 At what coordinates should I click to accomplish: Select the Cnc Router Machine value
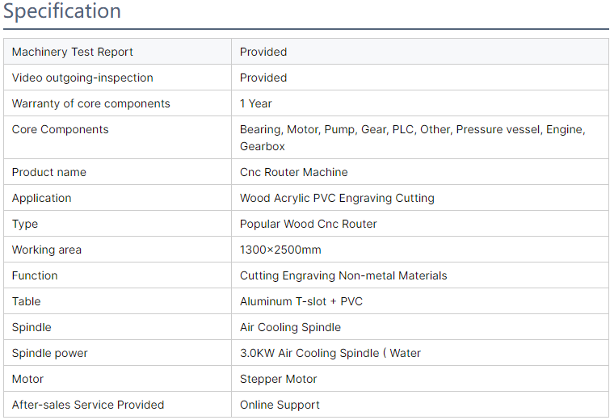(294, 172)
